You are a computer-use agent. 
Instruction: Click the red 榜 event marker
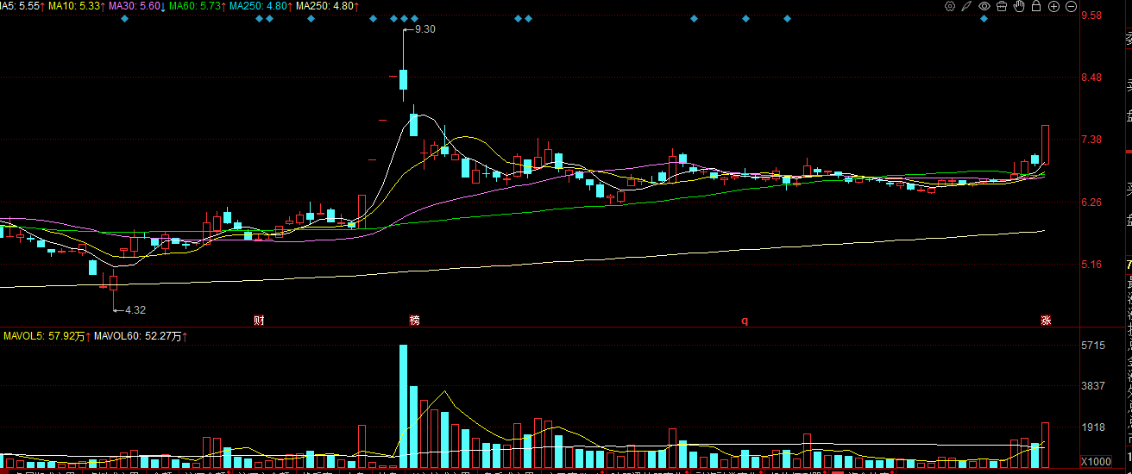(x=415, y=321)
